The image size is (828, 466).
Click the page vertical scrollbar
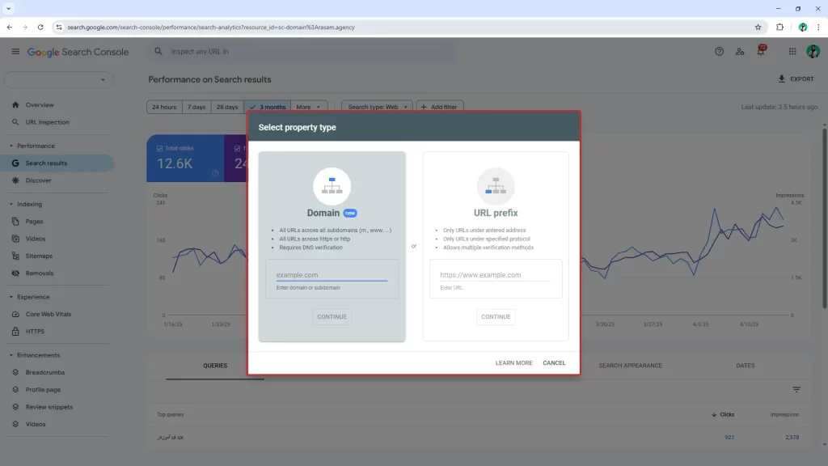[x=824, y=217]
